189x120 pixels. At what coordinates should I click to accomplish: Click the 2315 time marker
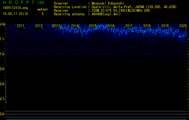click(x=93, y=26)
